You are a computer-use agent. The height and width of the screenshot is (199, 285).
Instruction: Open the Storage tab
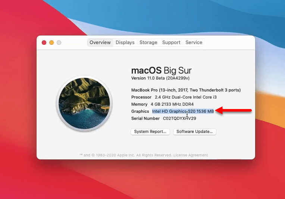tap(148, 43)
